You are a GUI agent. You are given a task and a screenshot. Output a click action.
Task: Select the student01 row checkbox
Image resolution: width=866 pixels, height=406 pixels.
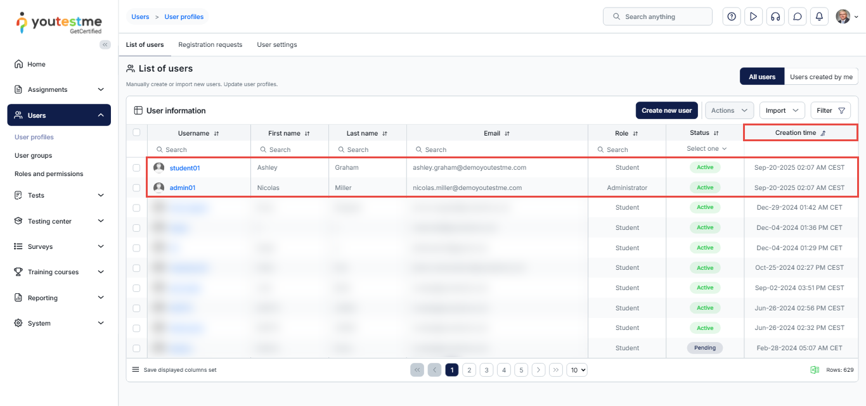[x=136, y=168]
